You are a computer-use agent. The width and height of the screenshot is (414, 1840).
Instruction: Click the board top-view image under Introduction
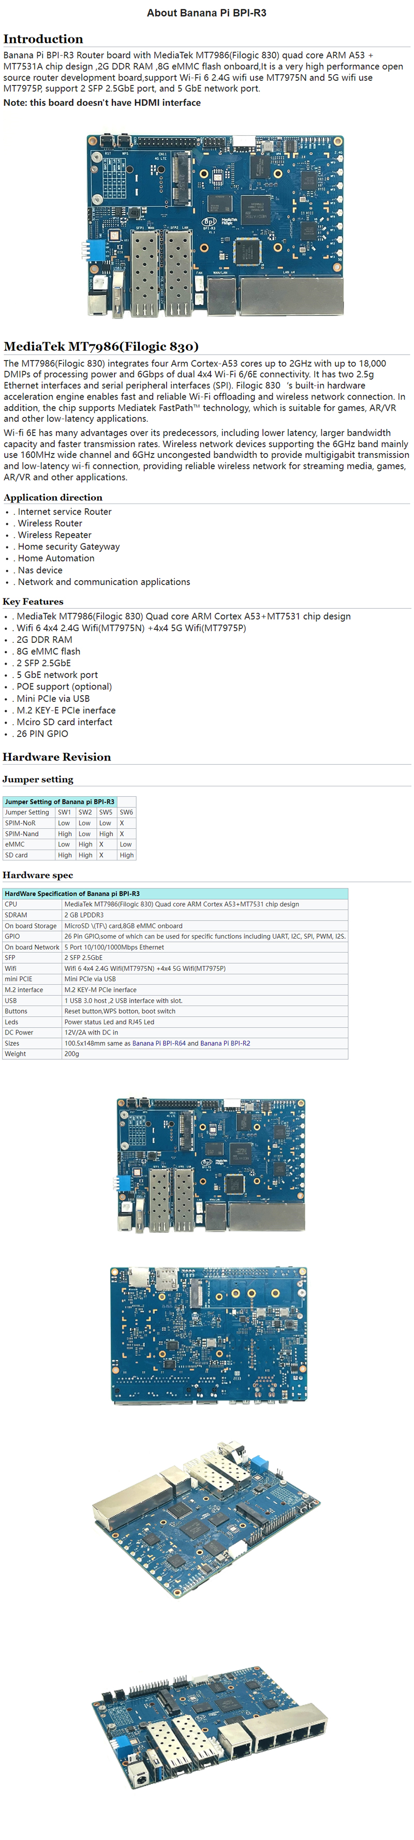click(216, 225)
